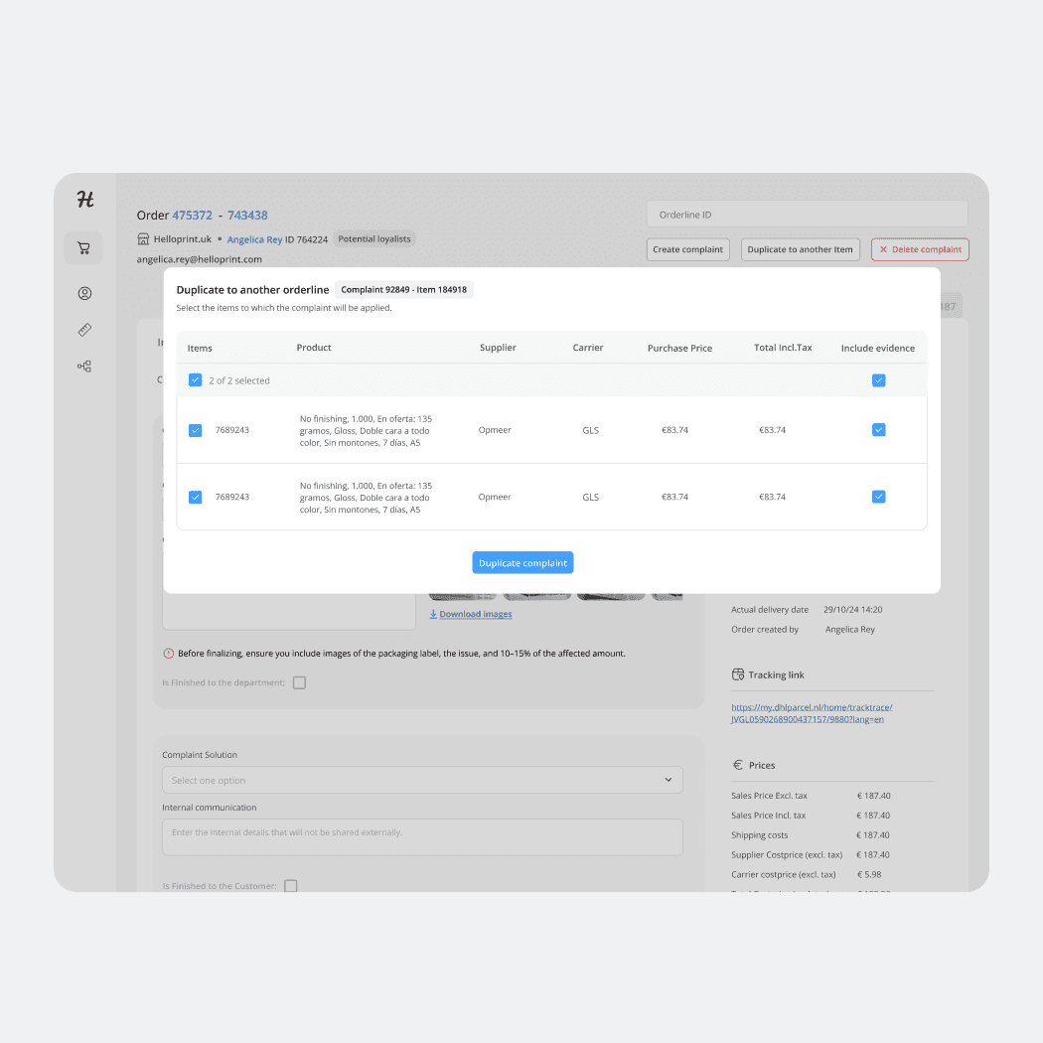
Task: Click the workflow hierarchy icon in sidebar
Action: tap(83, 366)
